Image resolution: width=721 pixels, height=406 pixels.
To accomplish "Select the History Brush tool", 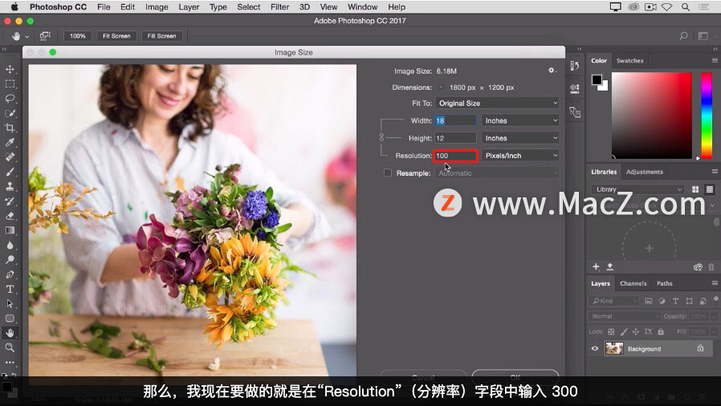I will pos(10,201).
